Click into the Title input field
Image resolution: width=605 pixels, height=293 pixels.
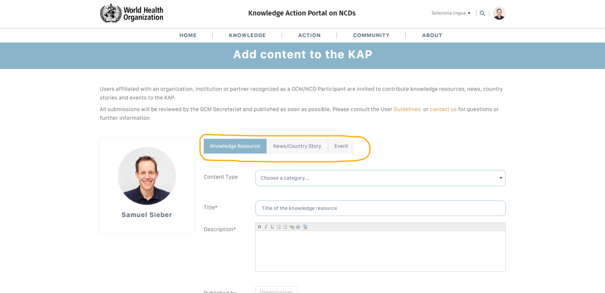(380, 208)
